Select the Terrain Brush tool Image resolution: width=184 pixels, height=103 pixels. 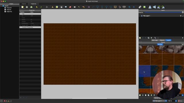[57, 7]
